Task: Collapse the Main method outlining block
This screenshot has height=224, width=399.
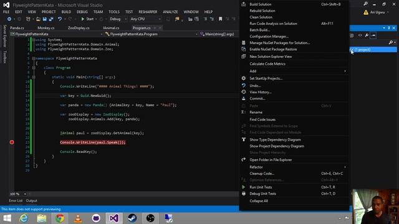Action: click(x=34, y=77)
